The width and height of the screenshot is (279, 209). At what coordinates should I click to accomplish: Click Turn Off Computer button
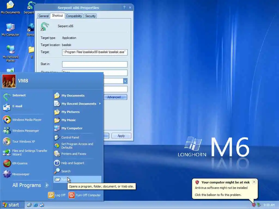tap(85, 195)
